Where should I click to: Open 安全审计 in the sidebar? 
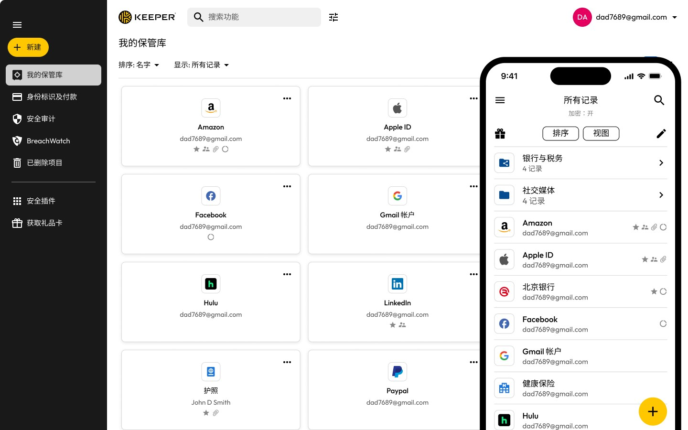(x=54, y=119)
